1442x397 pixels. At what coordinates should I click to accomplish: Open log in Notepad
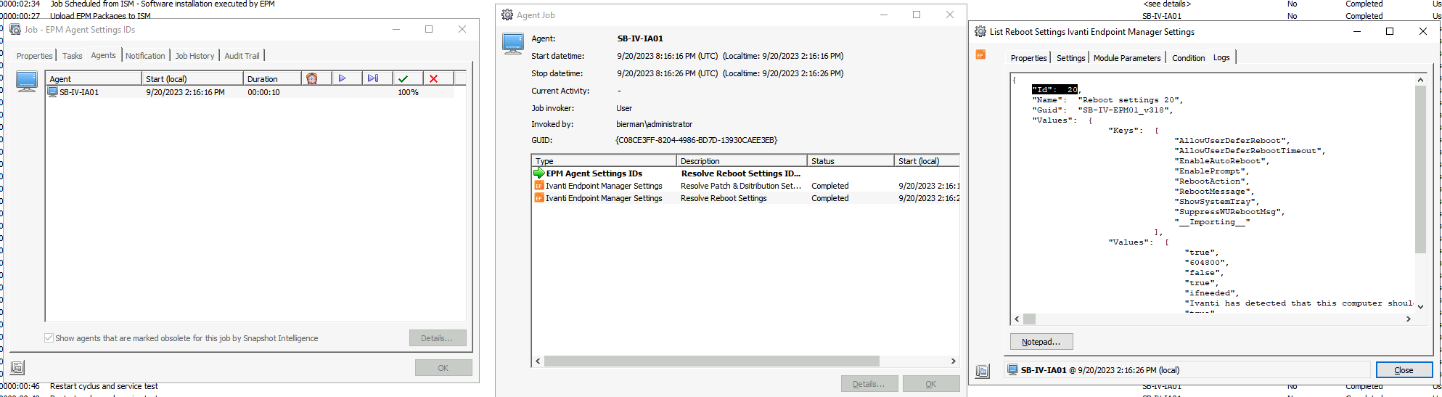pyautogui.click(x=1041, y=342)
